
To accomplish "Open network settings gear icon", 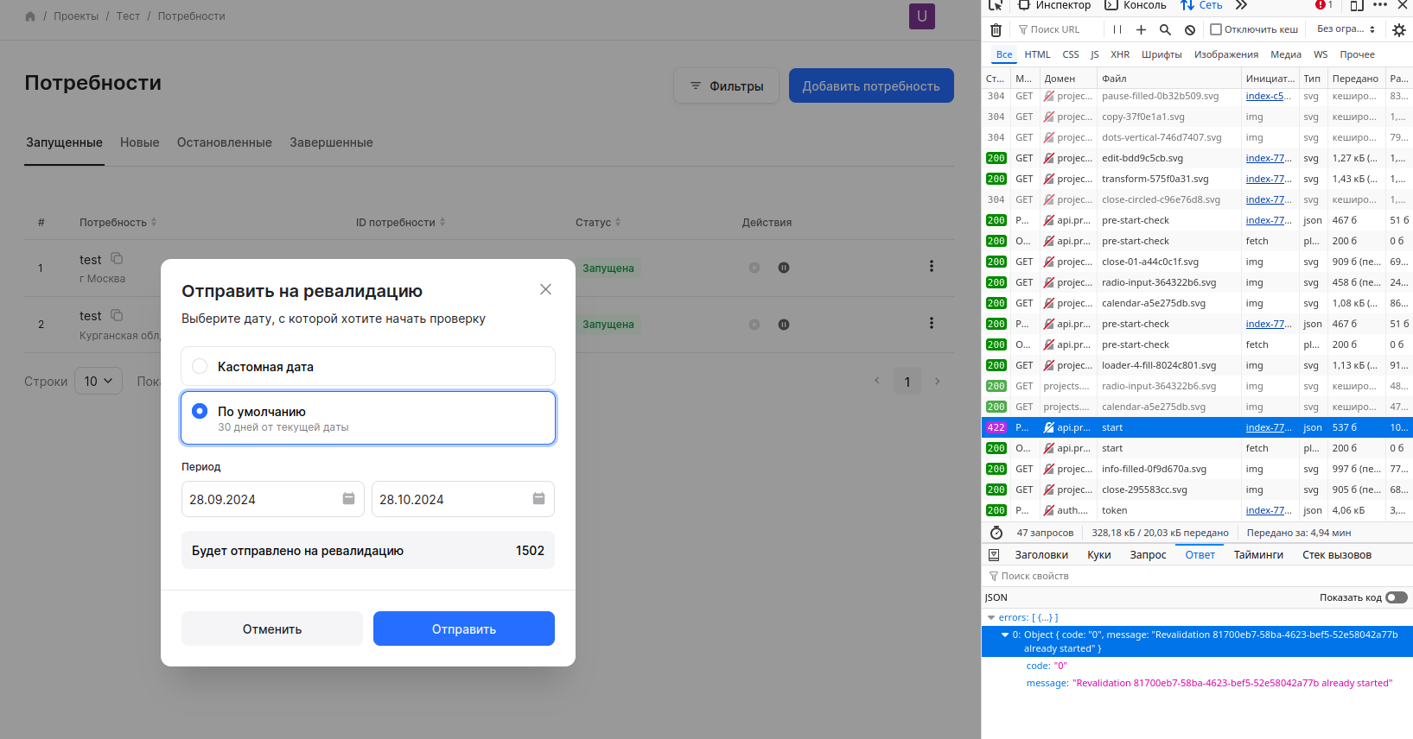I will point(1399,30).
